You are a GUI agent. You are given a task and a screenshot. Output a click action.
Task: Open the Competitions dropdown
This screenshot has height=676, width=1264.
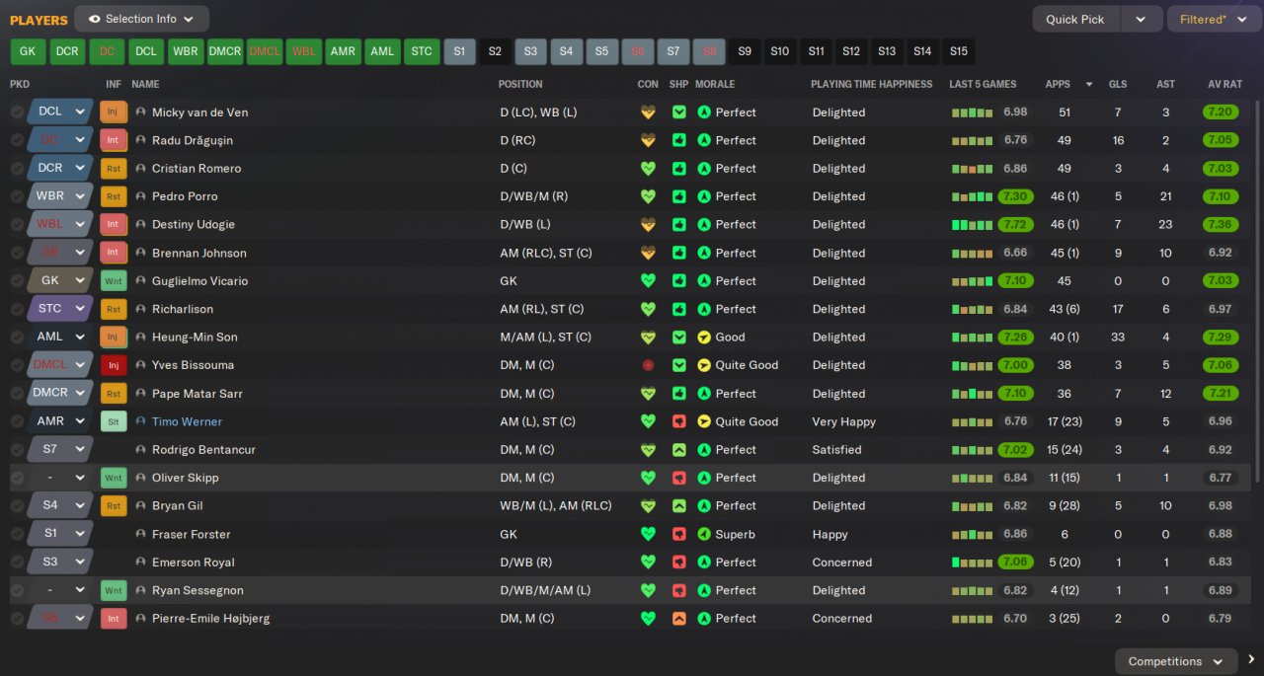pyautogui.click(x=1175, y=661)
